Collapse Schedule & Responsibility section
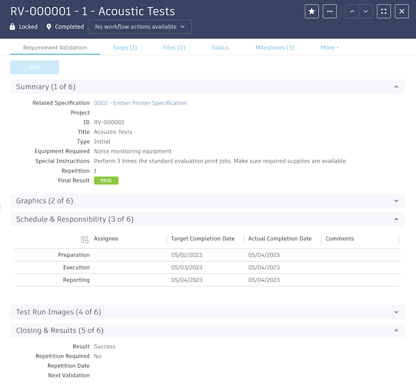Viewport: 416px width, 384px height. (x=396, y=220)
